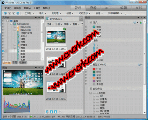The width and height of the screenshot is (148, 120).
Task: Click the Up one level navigation icon
Action: pos(18,13)
